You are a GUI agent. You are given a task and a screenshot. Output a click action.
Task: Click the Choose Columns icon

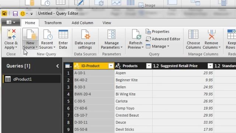(193, 34)
